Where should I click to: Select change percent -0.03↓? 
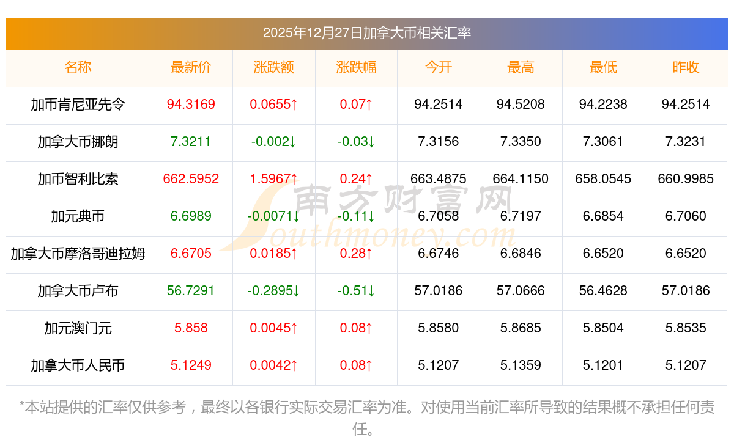[x=356, y=142]
